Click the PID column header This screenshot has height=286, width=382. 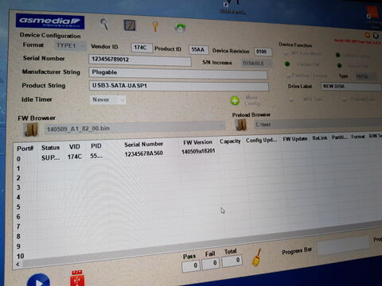[96, 146]
